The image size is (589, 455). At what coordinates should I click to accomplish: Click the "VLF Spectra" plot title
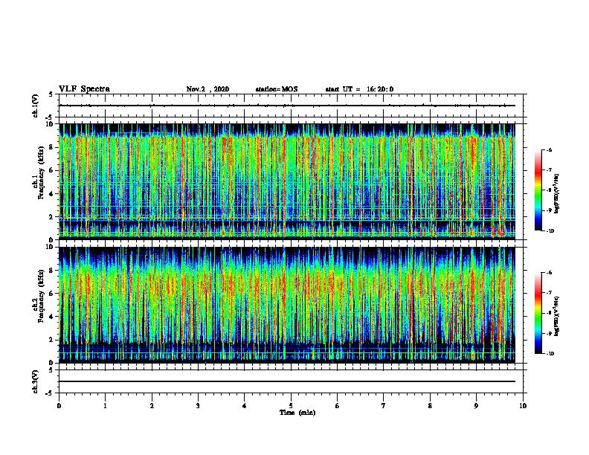pos(84,89)
